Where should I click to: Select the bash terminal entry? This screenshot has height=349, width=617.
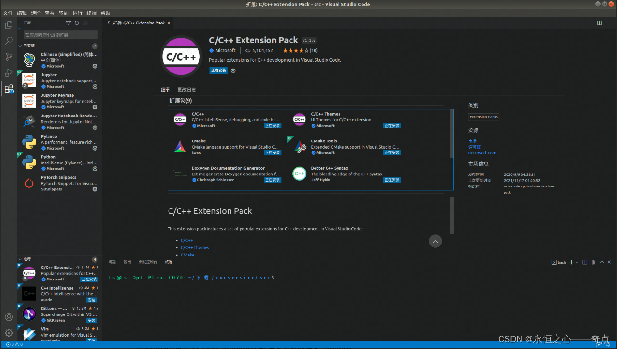pyautogui.click(x=559, y=262)
